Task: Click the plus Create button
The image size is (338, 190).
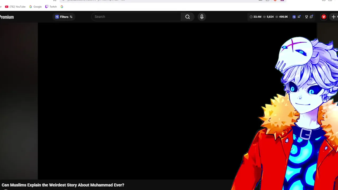Action: pos(334,17)
